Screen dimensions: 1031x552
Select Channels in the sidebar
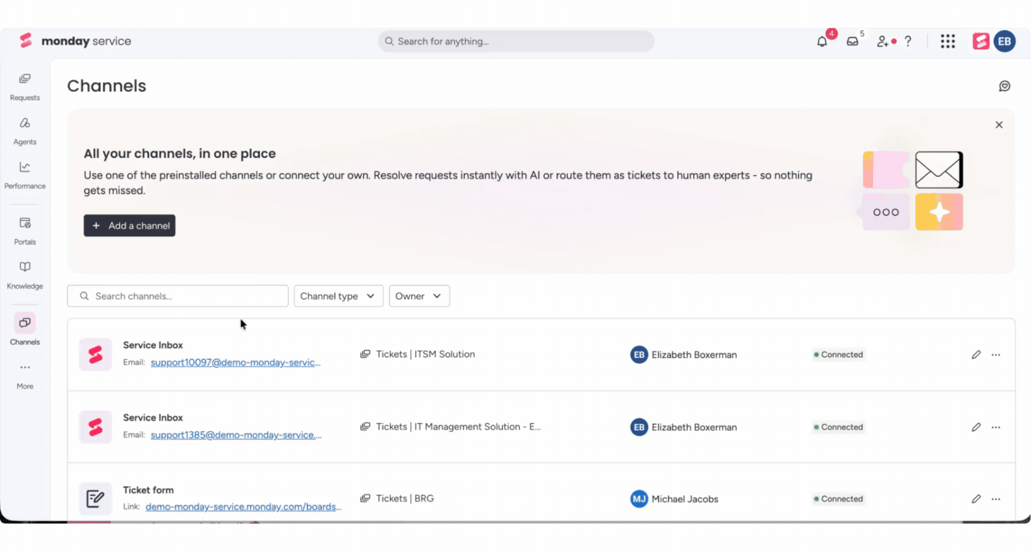point(25,330)
